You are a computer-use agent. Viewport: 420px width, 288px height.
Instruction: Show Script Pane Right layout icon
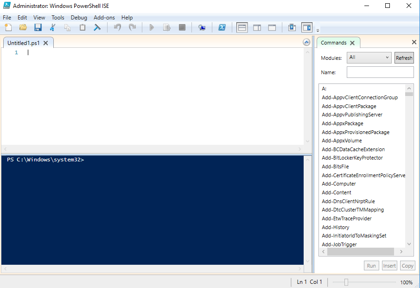(x=257, y=28)
